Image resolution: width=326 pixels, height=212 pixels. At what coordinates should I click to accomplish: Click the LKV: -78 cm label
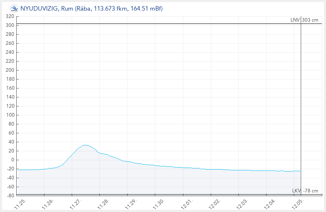305,191
